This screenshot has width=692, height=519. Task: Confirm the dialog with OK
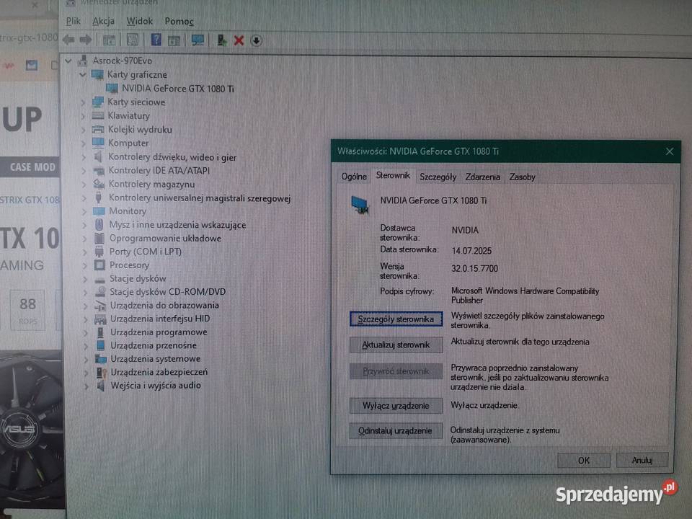pos(584,461)
